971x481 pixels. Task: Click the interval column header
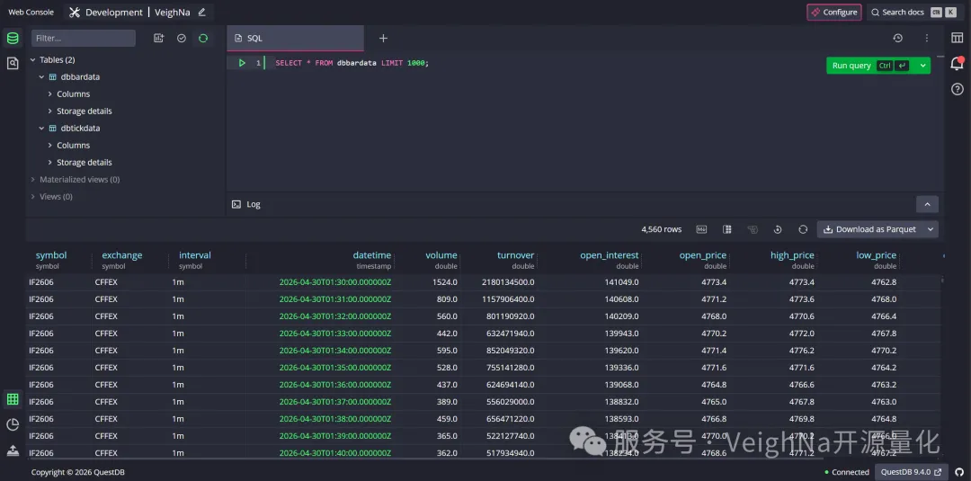click(195, 255)
